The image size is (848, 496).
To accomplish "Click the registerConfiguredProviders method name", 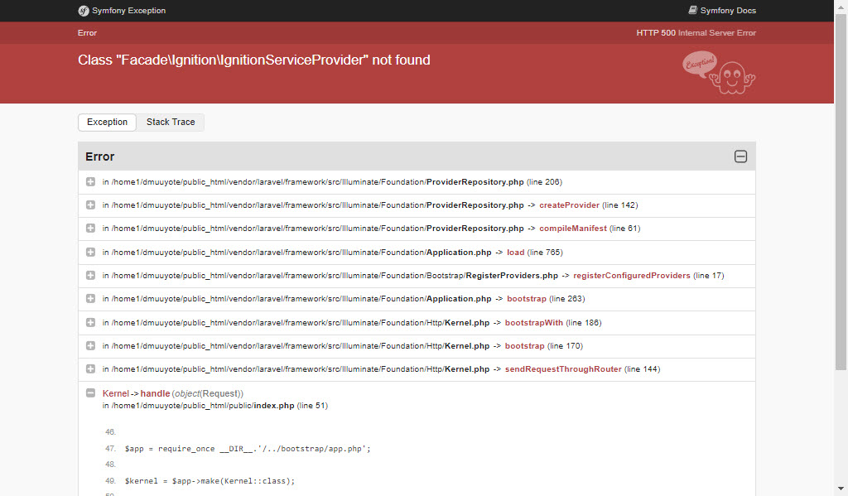I will click(x=632, y=275).
